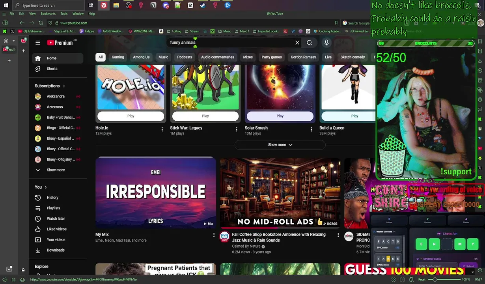Play Stick War: Legacy
485x284 pixels.
pos(205,116)
